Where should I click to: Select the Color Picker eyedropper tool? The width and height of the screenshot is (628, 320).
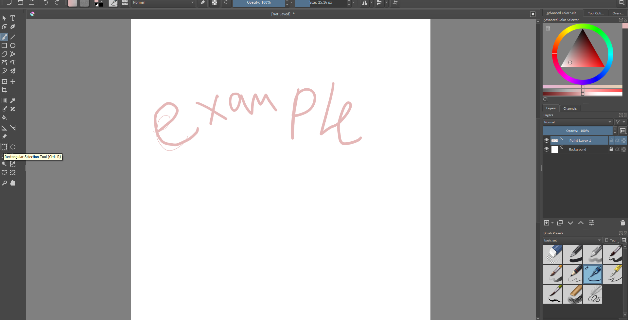(13, 100)
